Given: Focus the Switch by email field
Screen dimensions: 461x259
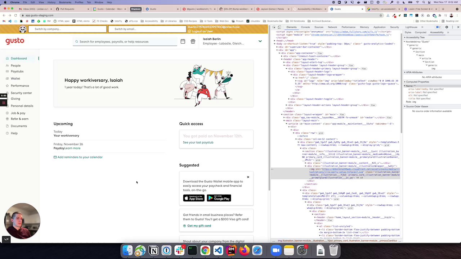Looking at the screenshot, I should [148, 29].
